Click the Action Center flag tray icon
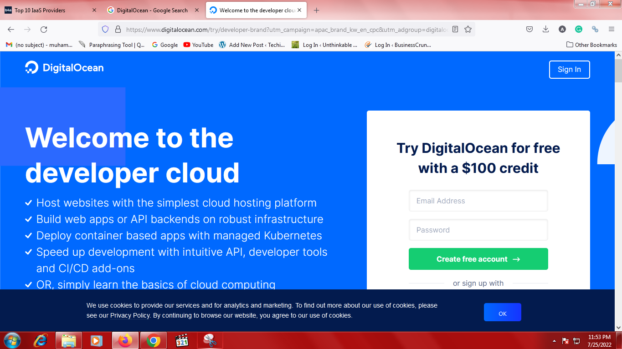The width and height of the screenshot is (622, 349). (565, 340)
